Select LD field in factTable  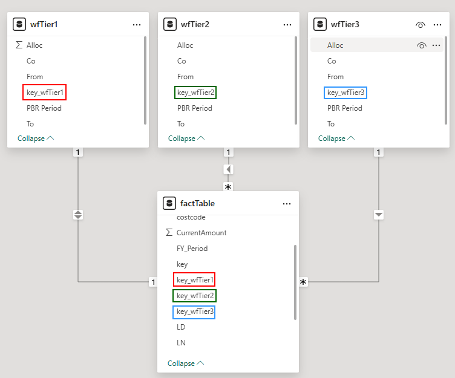[181, 327]
